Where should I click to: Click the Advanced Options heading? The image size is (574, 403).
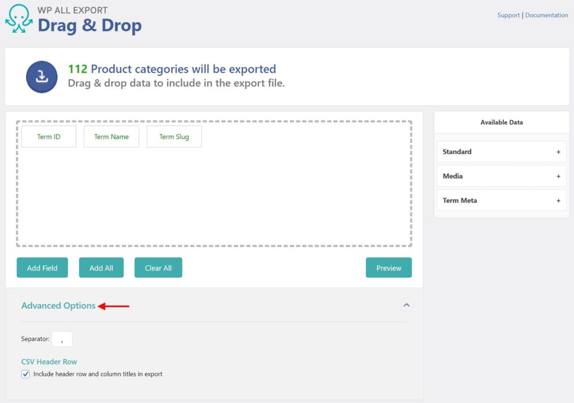pyautogui.click(x=58, y=305)
